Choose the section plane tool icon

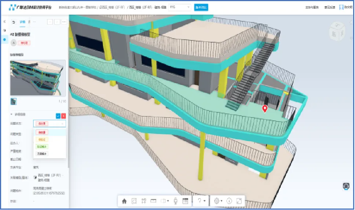click(x=153, y=201)
